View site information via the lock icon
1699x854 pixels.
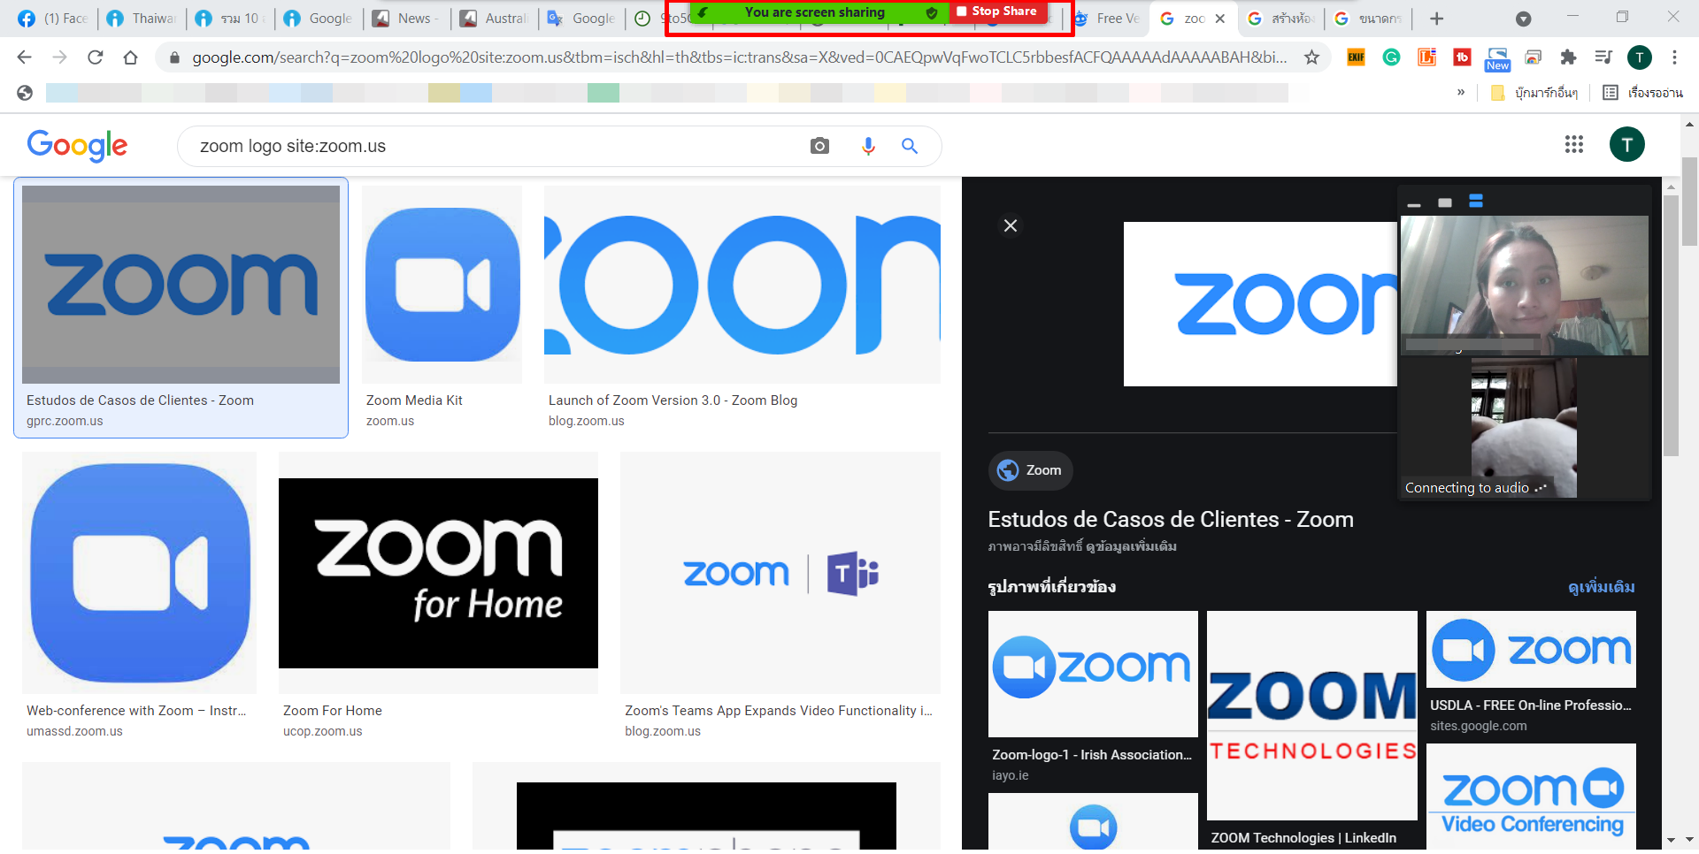point(174,57)
